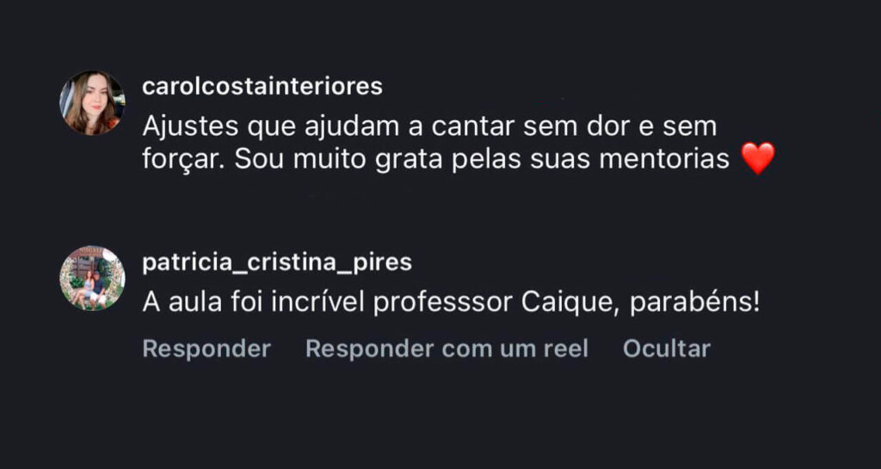Tap the red heart emoji
881x469 pixels.
758,159
